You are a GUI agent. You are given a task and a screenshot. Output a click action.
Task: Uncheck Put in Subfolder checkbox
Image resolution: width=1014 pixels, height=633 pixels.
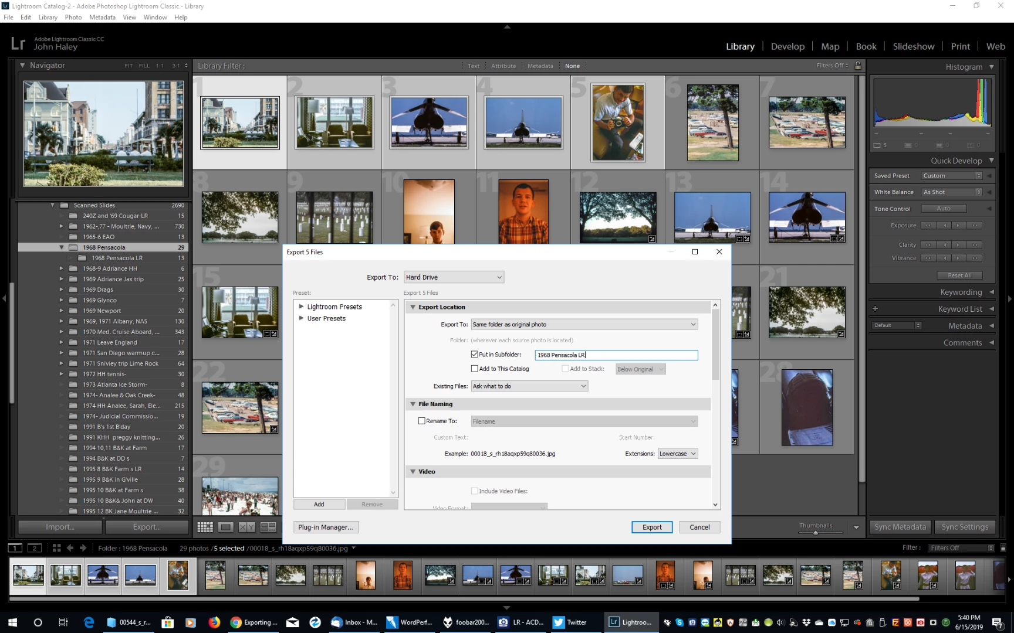click(x=475, y=355)
